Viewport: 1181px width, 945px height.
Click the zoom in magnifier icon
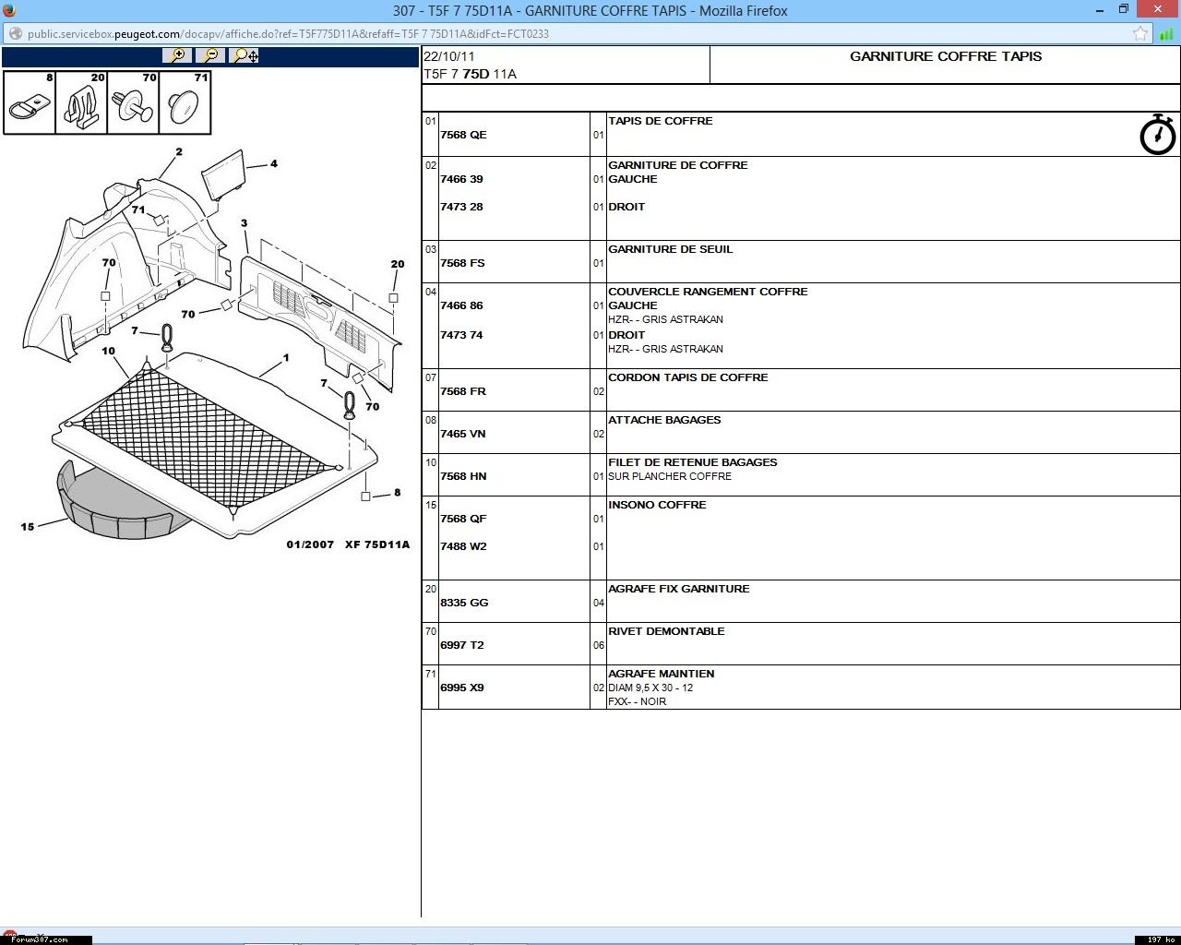point(177,55)
